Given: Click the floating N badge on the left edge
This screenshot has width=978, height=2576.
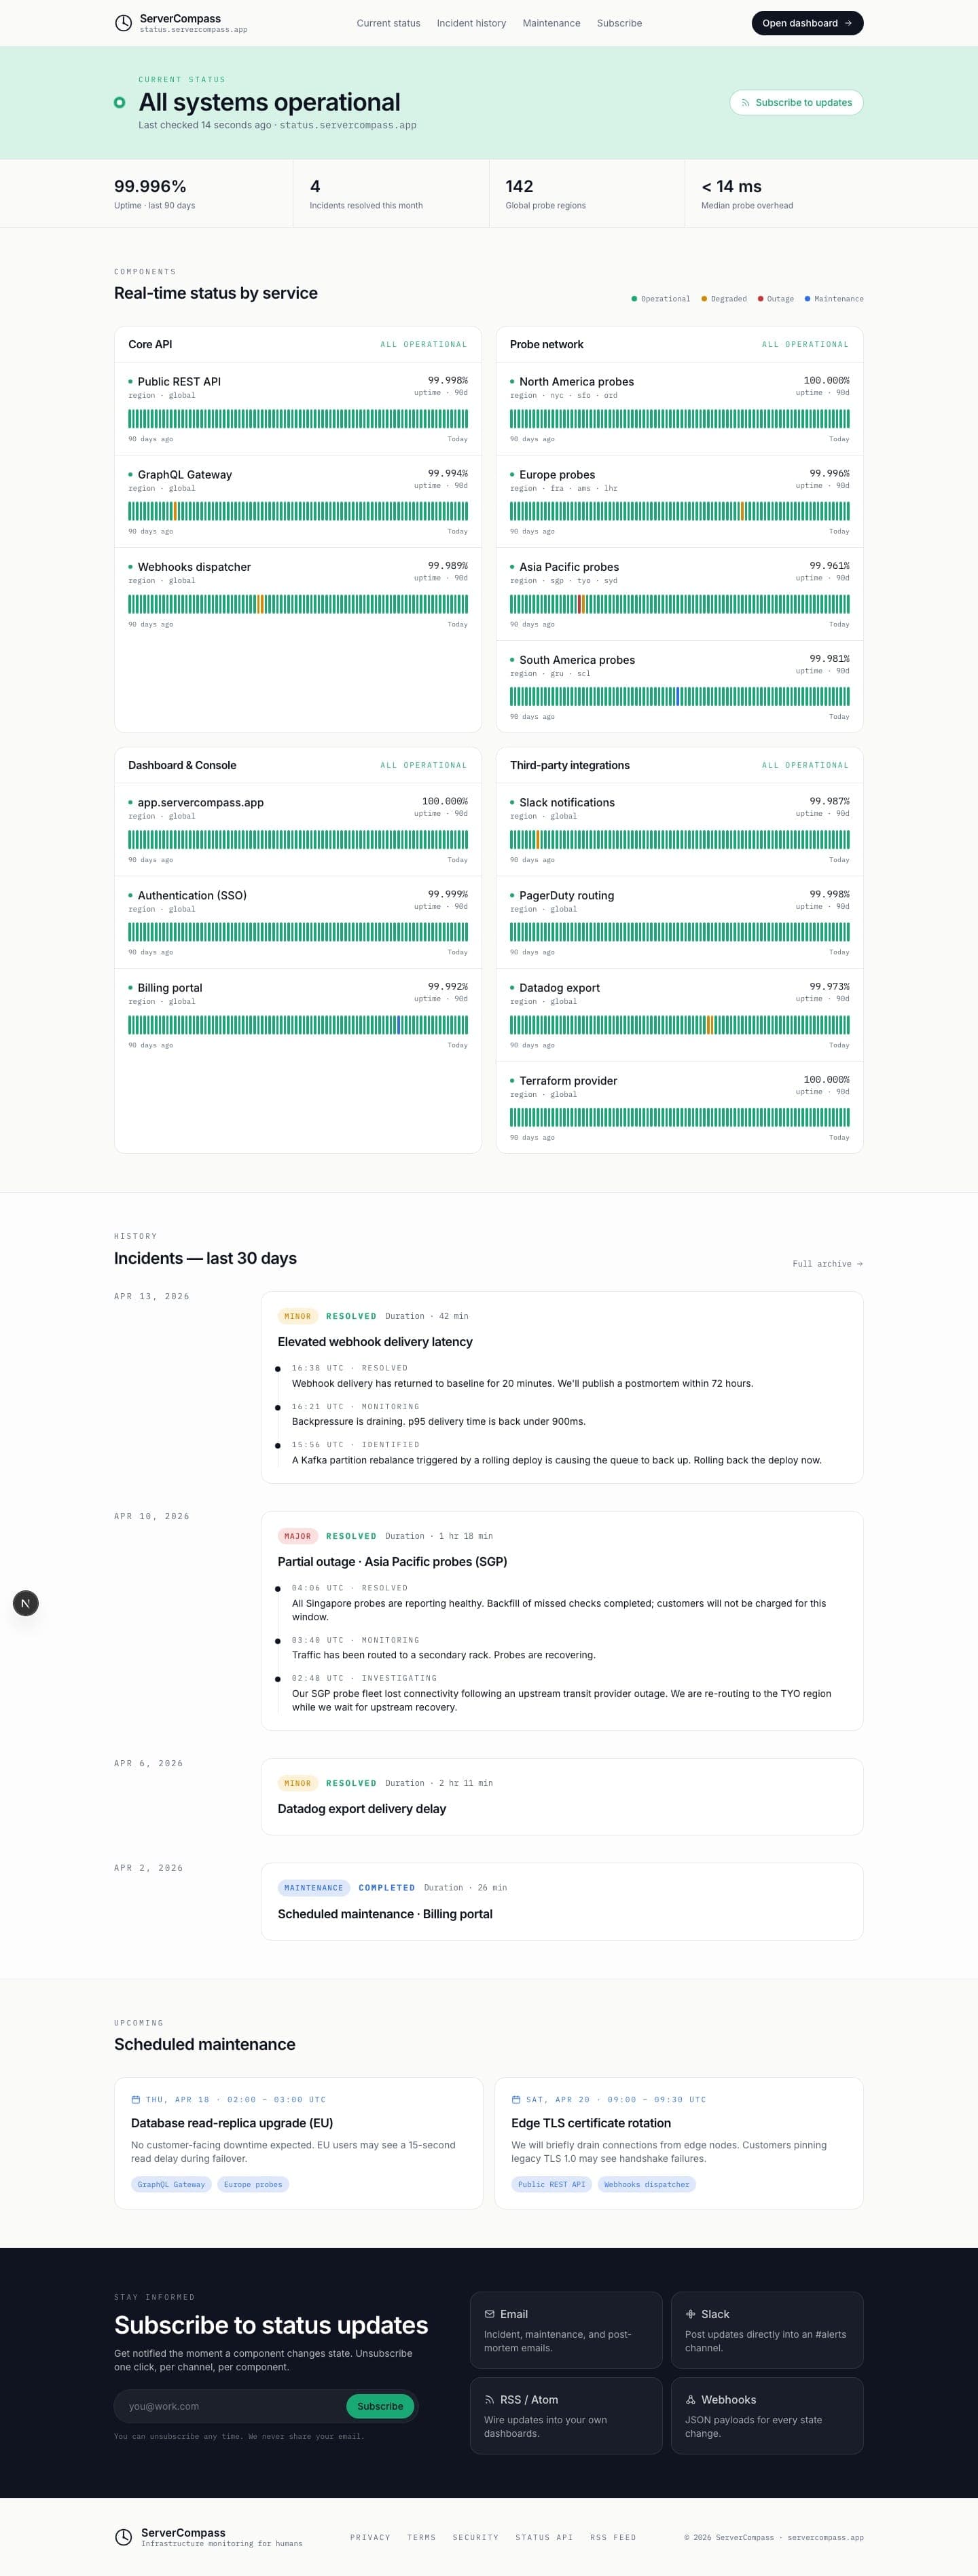Looking at the screenshot, I should pyautogui.click(x=25, y=1603).
